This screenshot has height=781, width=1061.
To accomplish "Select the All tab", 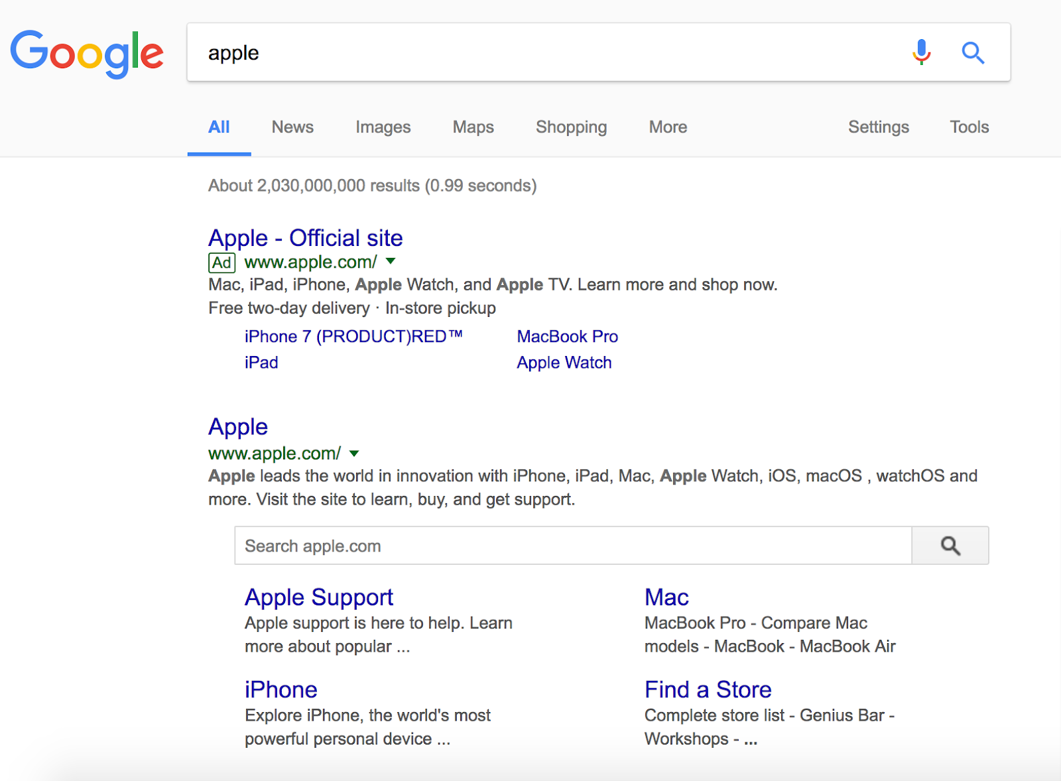I will (219, 127).
